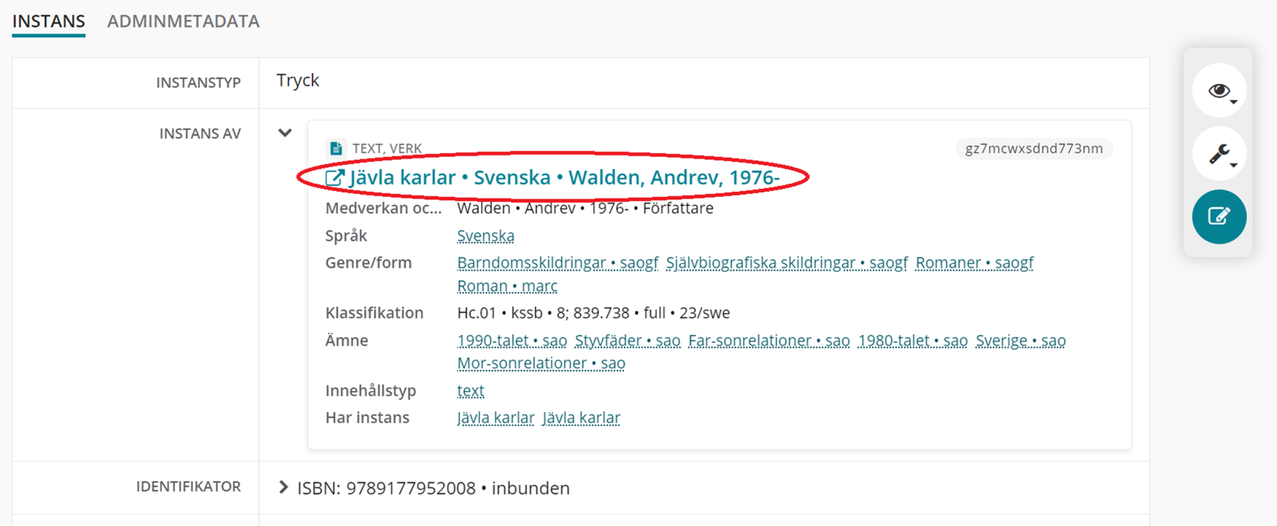This screenshot has width=1277, height=526.
Task: Expand the truncated Medverkan oc... label
Action: [383, 208]
